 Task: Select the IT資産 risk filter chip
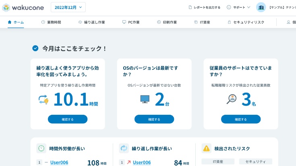click(x=218, y=162)
